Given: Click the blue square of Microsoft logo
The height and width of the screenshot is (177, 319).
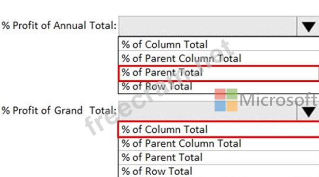Looking at the screenshot, I should point(220,106).
